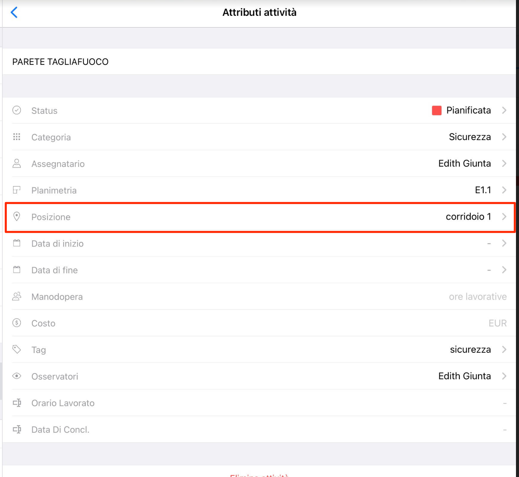Expand the Status chevron next to Pianificata
Screen dimensions: 519x477
pyautogui.click(x=504, y=110)
